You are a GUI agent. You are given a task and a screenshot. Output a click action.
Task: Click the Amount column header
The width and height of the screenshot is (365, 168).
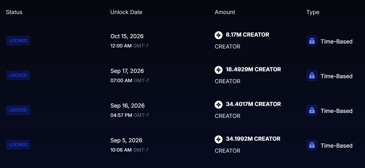pyautogui.click(x=225, y=12)
